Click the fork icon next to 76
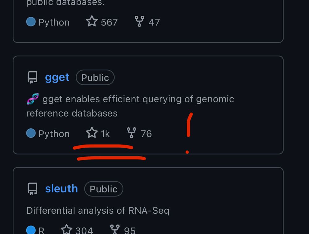 click(131, 133)
